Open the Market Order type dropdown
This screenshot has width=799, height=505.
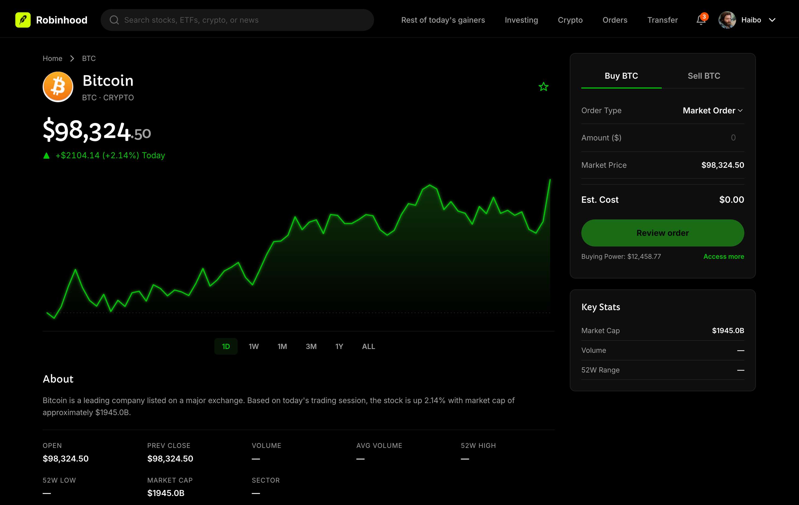coord(713,110)
